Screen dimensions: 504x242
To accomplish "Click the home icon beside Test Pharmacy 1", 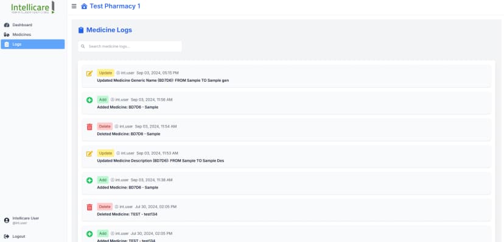I will (84, 6).
